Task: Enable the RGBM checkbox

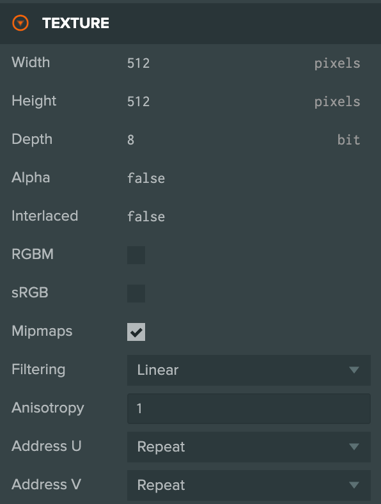Action: (x=136, y=255)
